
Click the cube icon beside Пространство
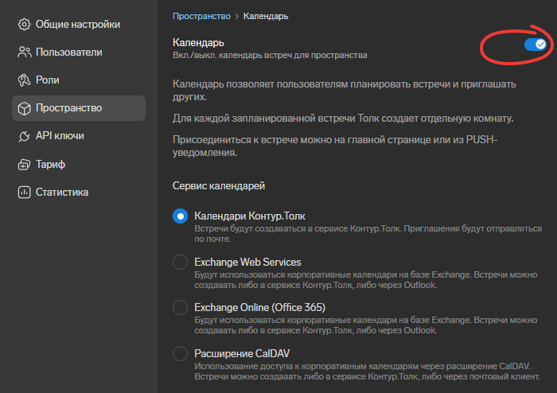tap(24, 108)
